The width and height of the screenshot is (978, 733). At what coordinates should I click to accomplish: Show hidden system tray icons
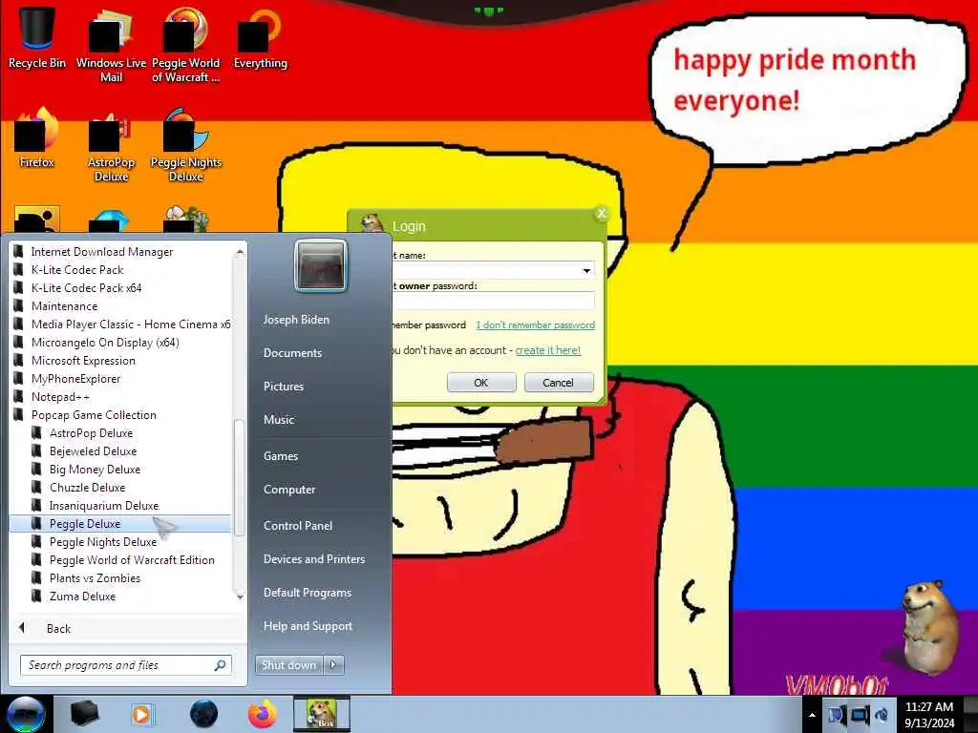812,715
